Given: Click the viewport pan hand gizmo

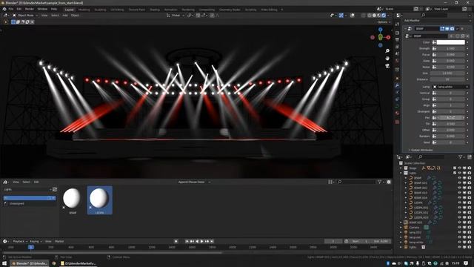Looking at the screenshot, I should (x=387, y=58).
